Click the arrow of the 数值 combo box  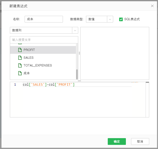point(110,19)
